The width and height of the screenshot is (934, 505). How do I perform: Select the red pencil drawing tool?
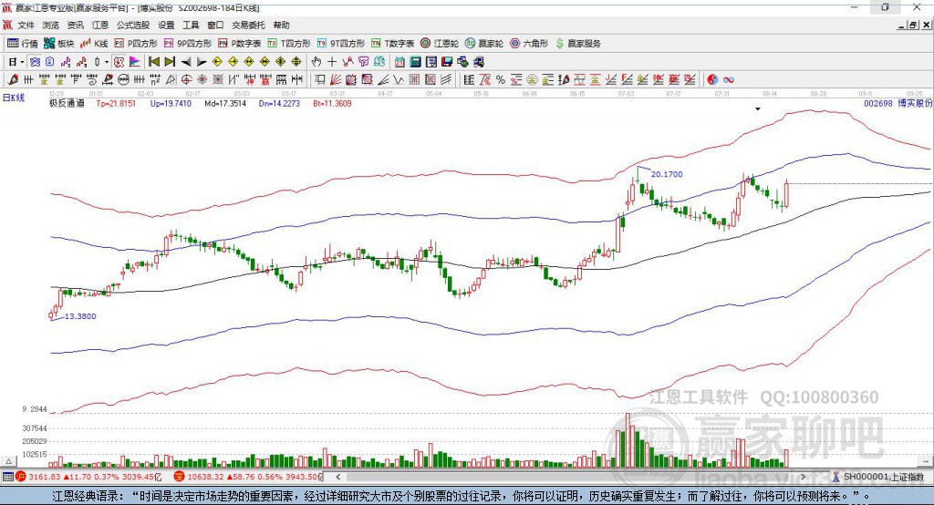coord(13,79)
